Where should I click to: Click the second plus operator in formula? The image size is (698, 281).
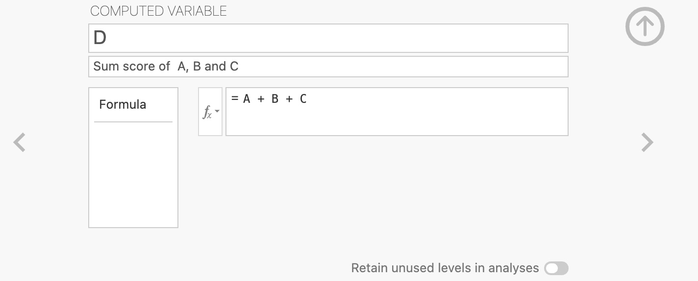pyautogui.click(x=289, y=99)
